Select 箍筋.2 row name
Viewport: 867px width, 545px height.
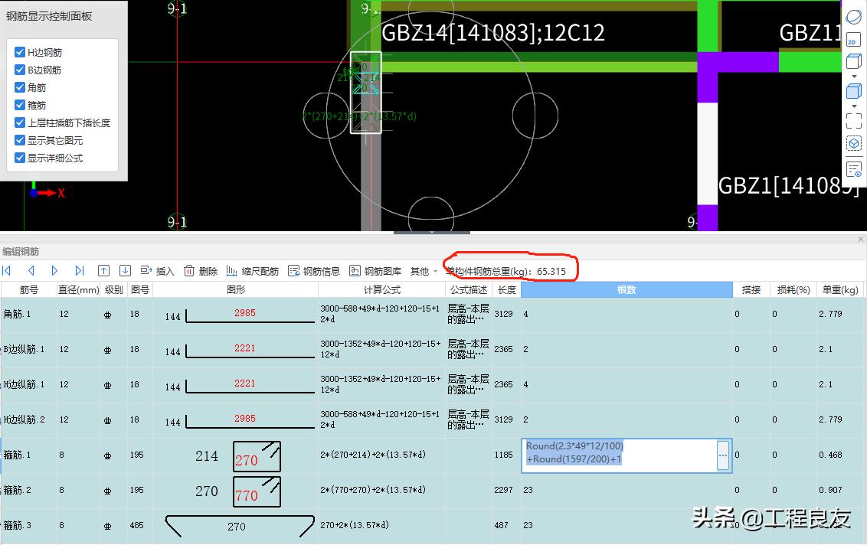coord(18,490)
